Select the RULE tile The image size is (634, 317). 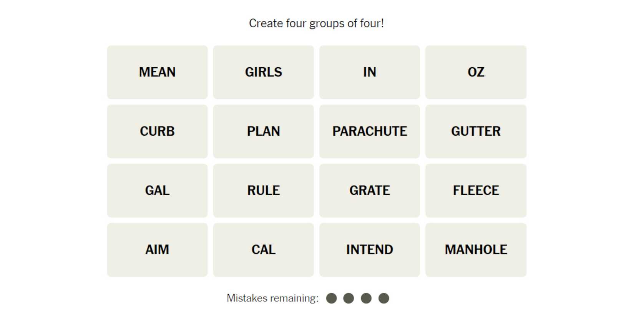[263, 191]
